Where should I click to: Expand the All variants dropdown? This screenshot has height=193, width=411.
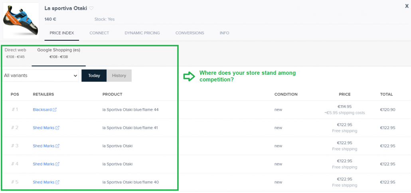click(x=41, y=76)
